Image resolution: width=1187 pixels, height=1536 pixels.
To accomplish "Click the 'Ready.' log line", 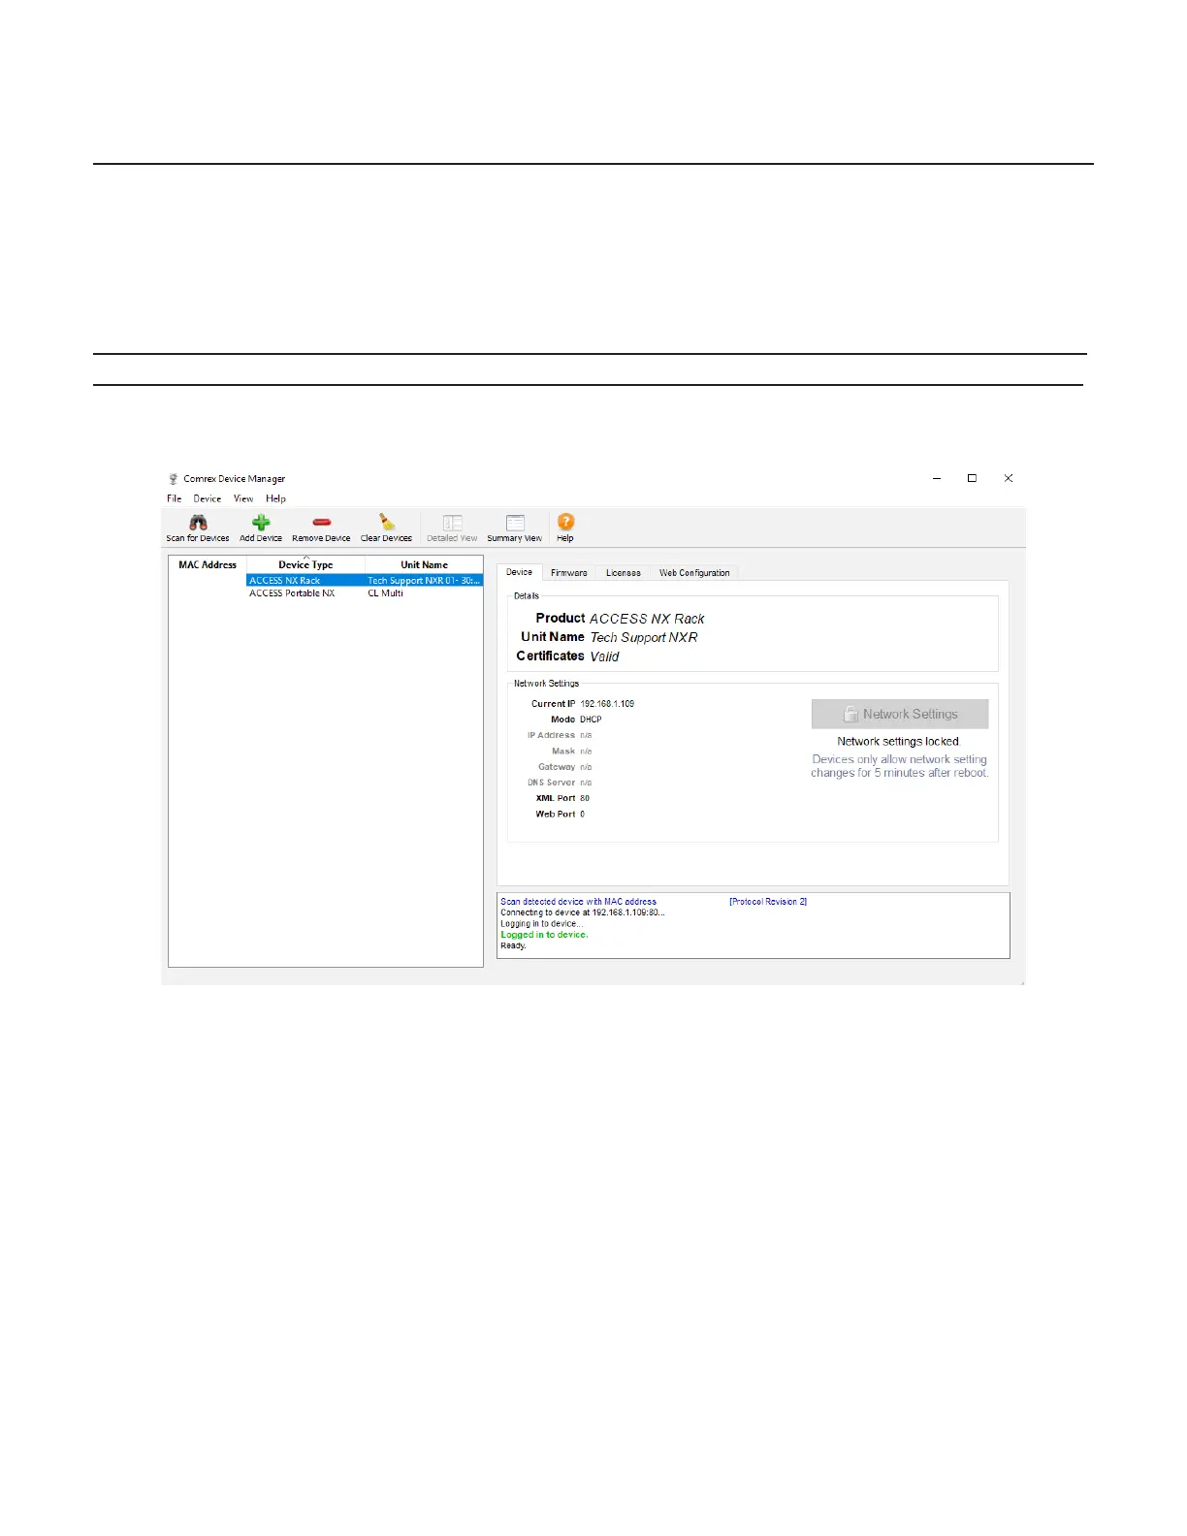I will pos(514,945).
